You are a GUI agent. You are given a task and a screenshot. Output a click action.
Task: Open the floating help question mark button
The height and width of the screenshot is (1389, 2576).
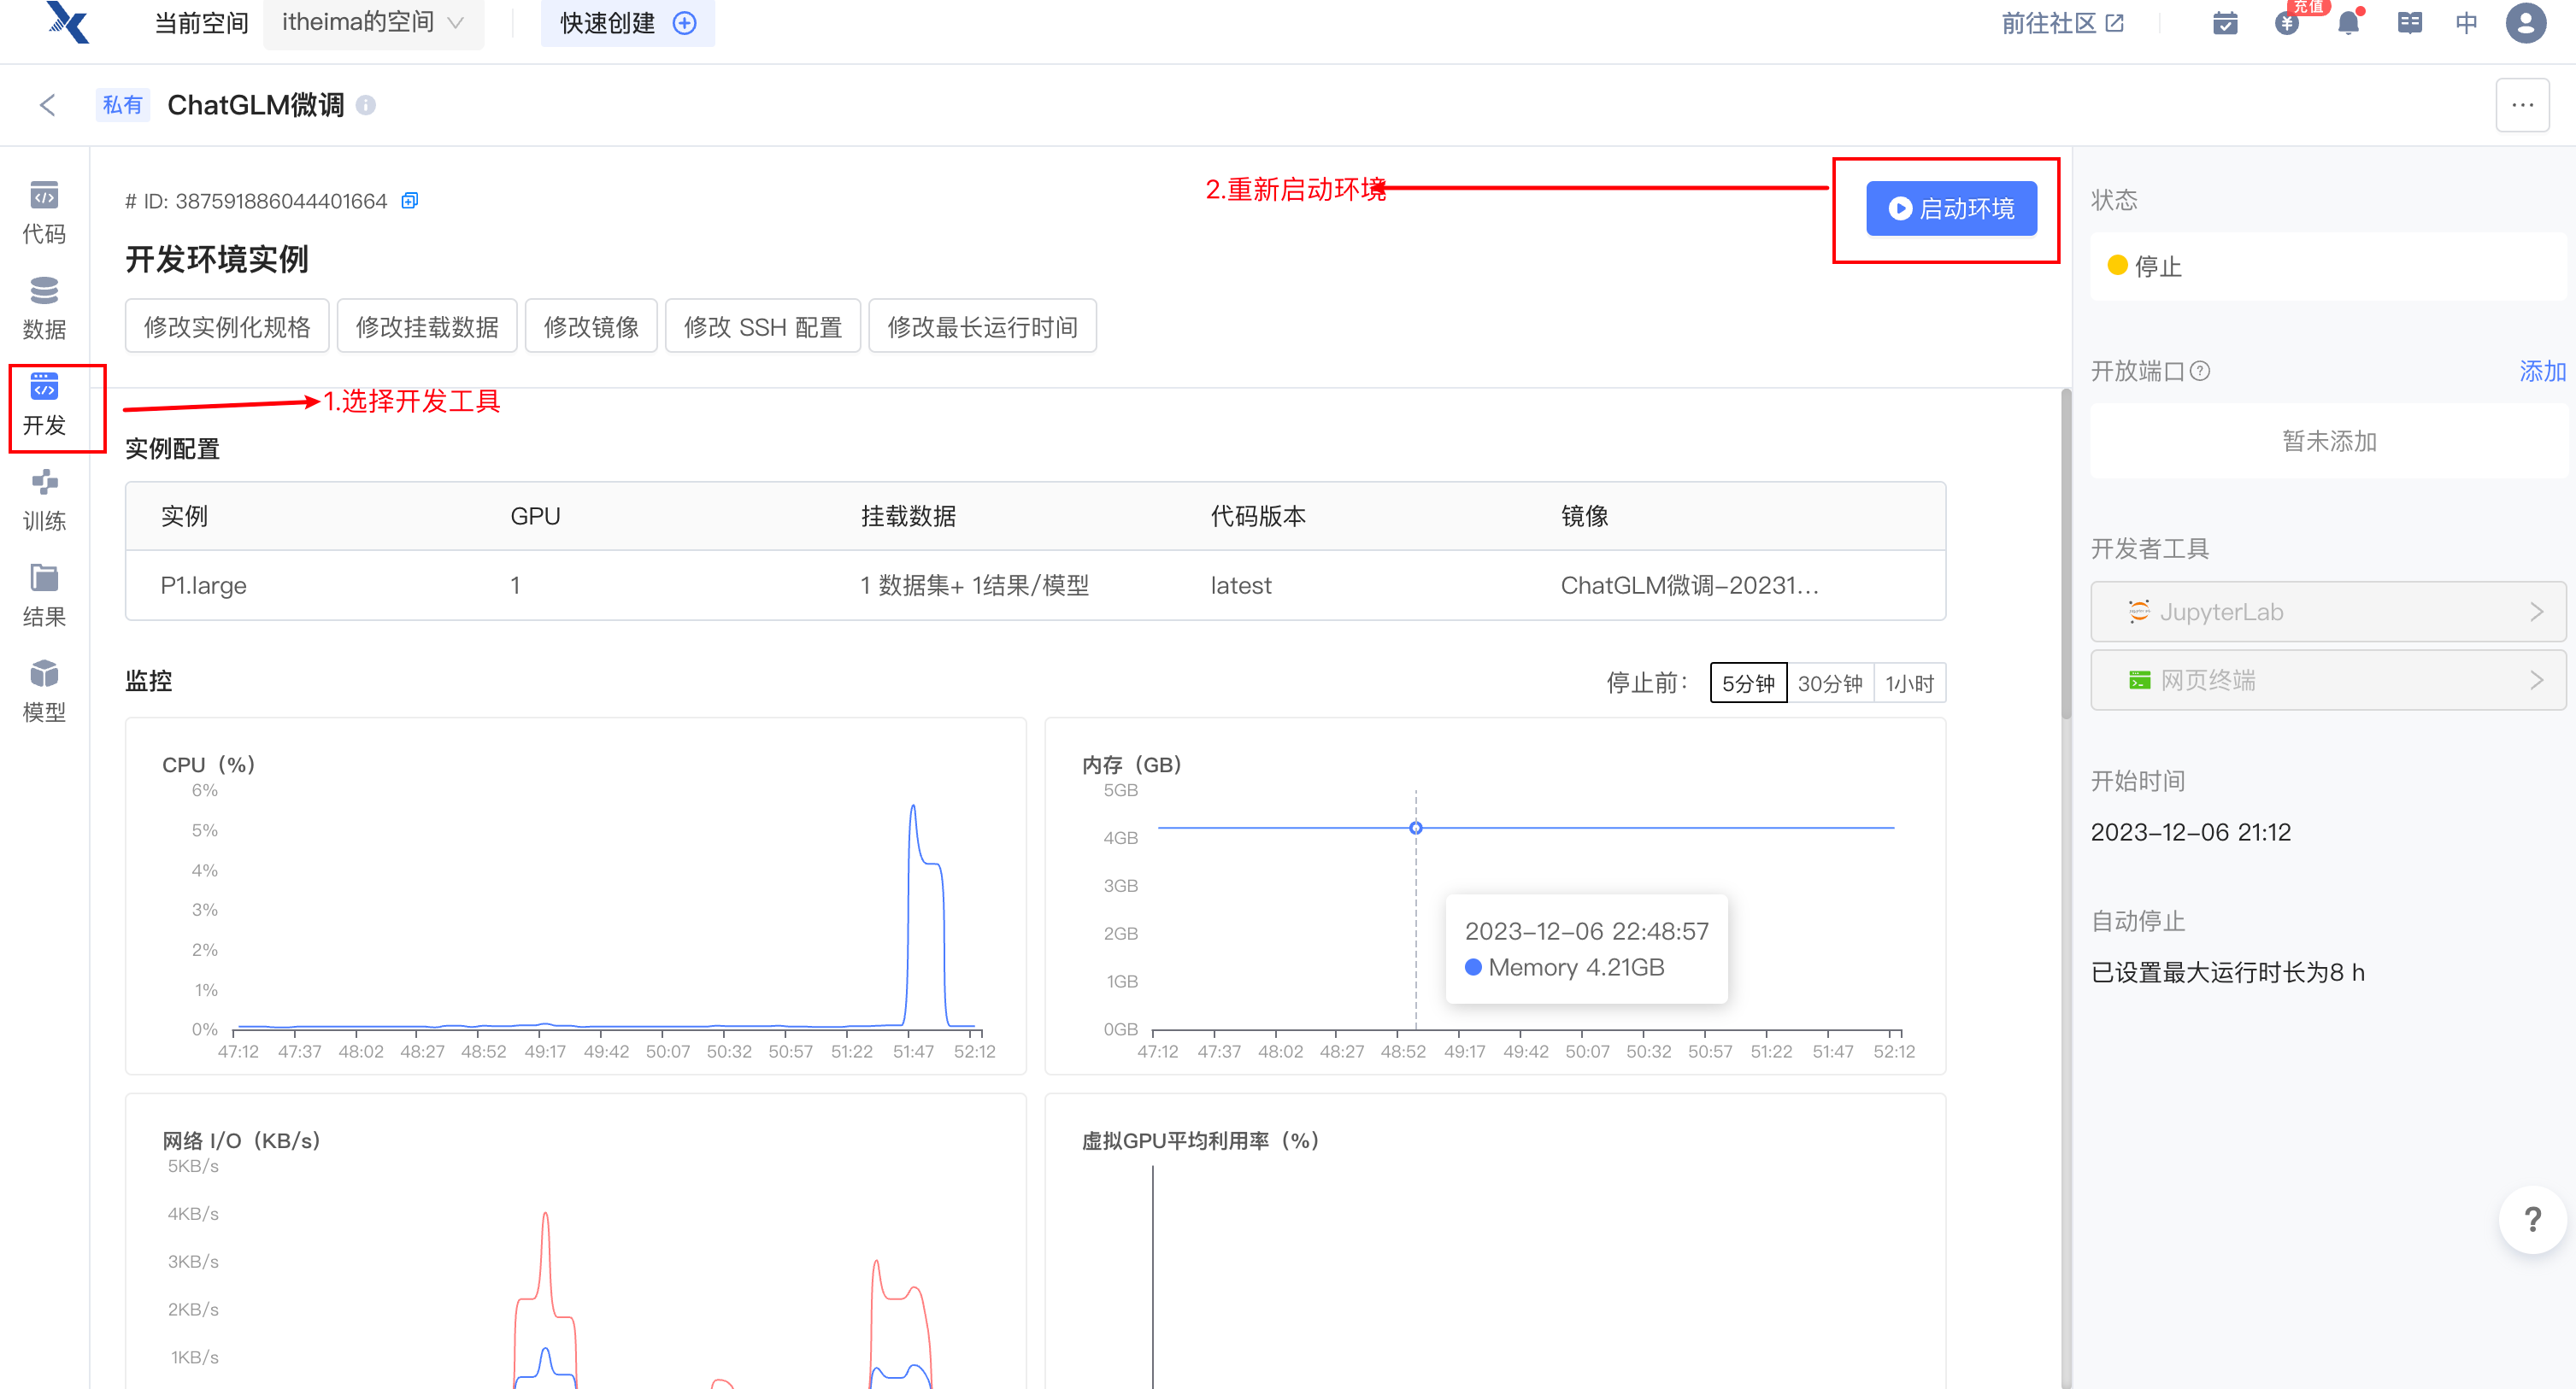coord(2532,1219)
